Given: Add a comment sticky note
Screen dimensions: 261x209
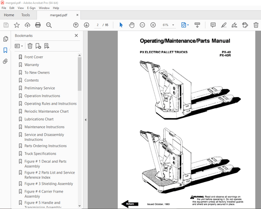Looking at the screenshot, I should pos(213,25).
